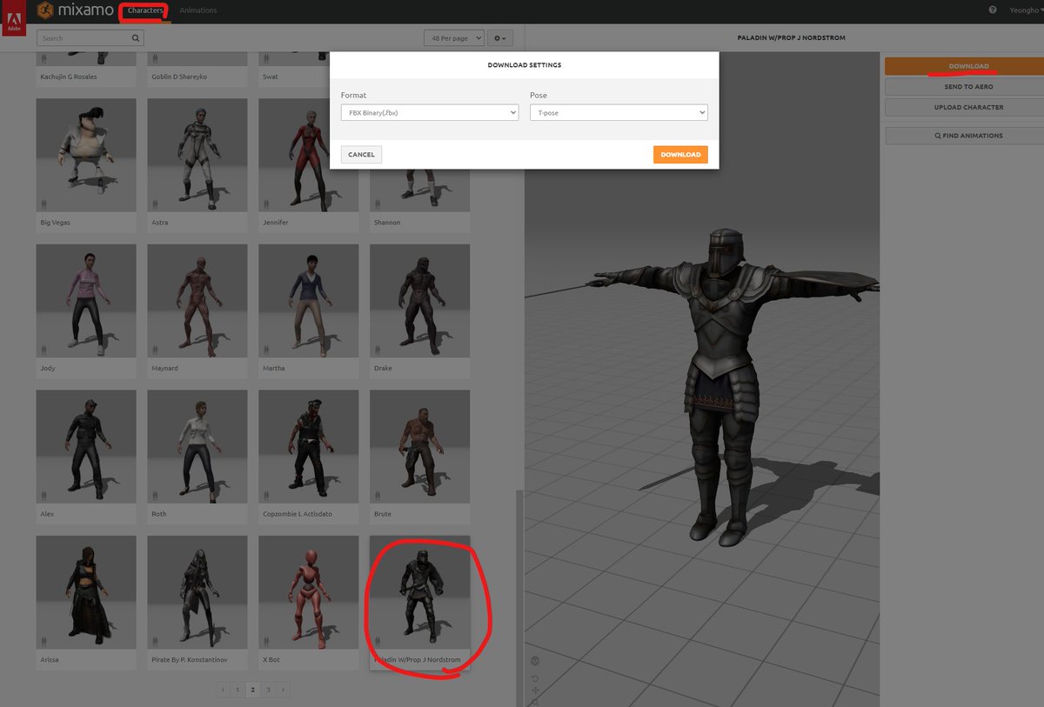
Task: Click the camera view icon in 3D viewer
Action: 534,660
